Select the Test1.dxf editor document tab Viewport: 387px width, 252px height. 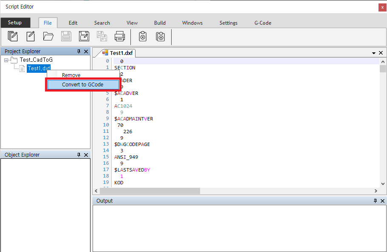[119, 53]
